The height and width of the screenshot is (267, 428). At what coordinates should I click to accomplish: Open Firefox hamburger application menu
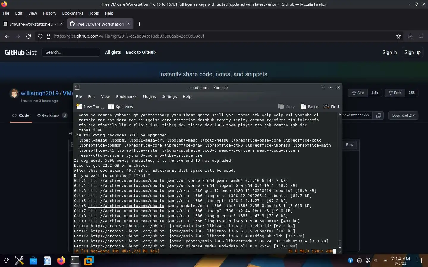pyautogui.click(x=421, y=36)
